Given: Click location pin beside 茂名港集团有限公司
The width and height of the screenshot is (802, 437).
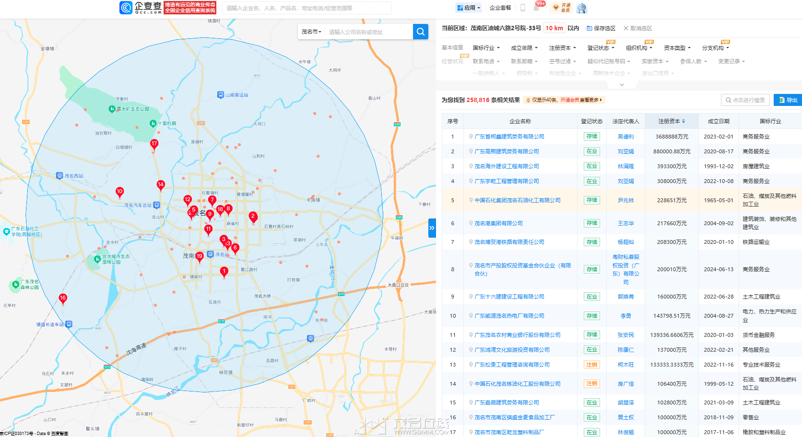Looking at the screenshot, I should (x=471, y=223).
